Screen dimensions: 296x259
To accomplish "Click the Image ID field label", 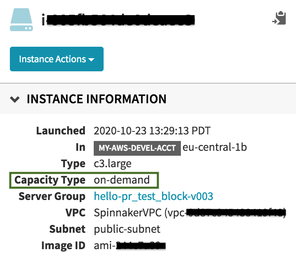I will [x=63, y=246].
